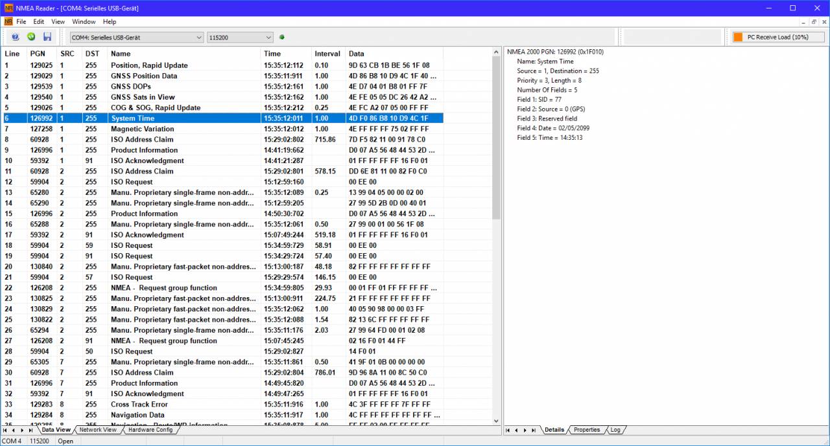Open the 115200 baud rate dropdown
The height and width of the screenshot is (446, 830).
(240, 38)
